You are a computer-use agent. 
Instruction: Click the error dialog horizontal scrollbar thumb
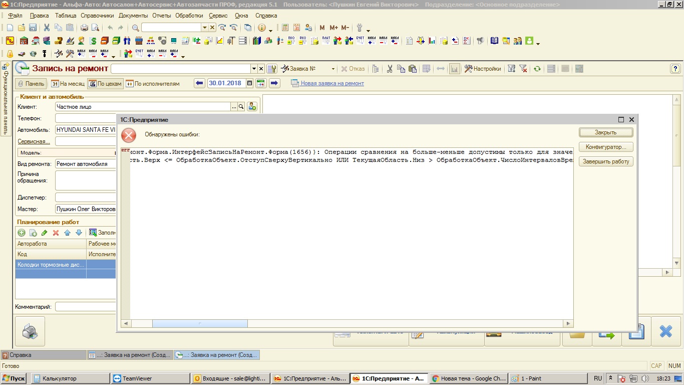click(199, 324)
